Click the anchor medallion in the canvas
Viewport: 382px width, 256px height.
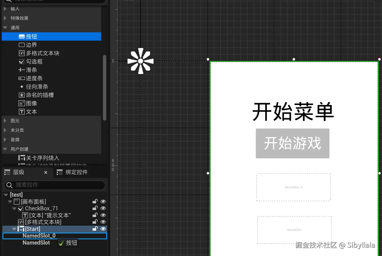pyautogui.click(x=141, y=61)
